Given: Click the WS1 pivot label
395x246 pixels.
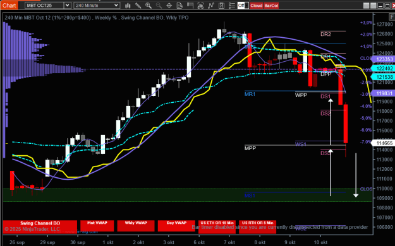Looking at the screenshot, I should [x=301, y=144].
